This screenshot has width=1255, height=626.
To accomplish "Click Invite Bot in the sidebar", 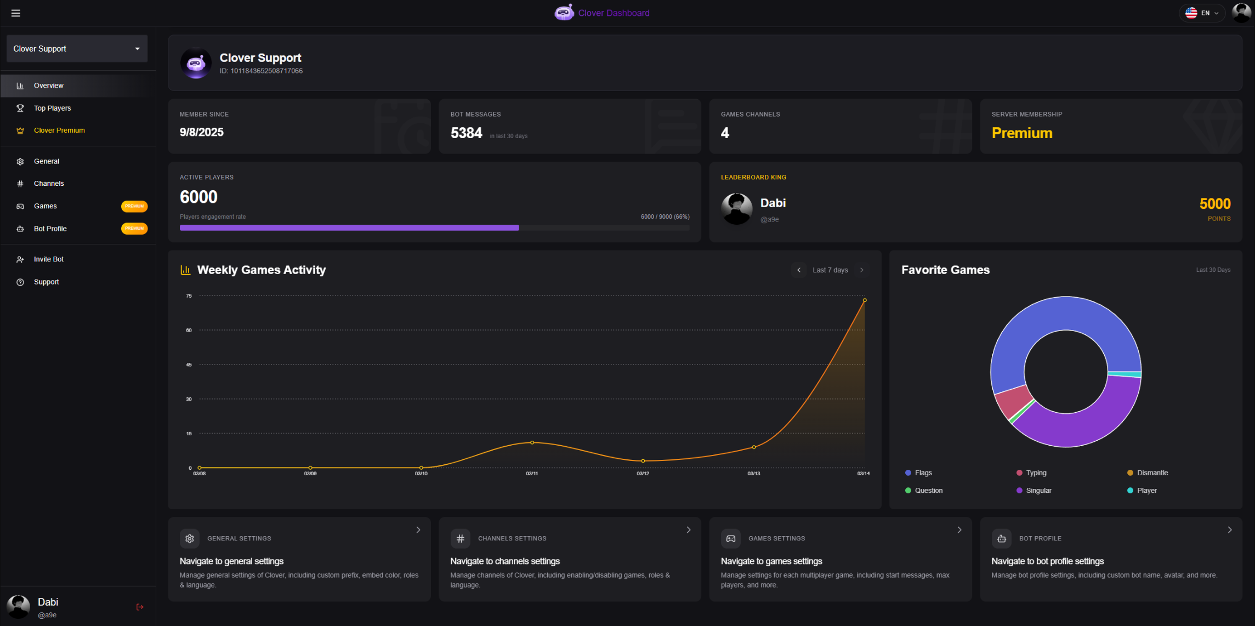I will coord(49,259).
